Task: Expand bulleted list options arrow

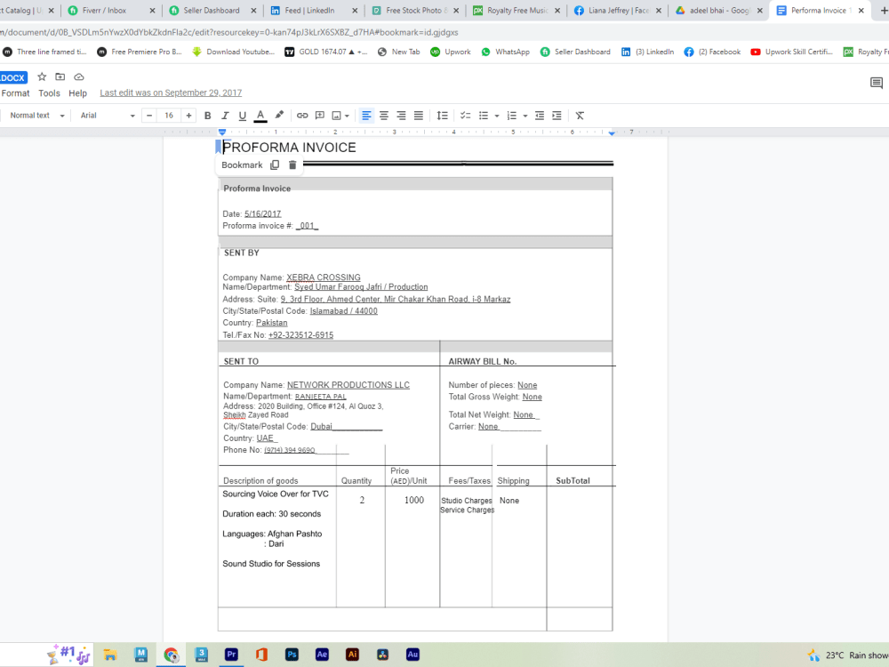Action: click(x=497, y=116)
